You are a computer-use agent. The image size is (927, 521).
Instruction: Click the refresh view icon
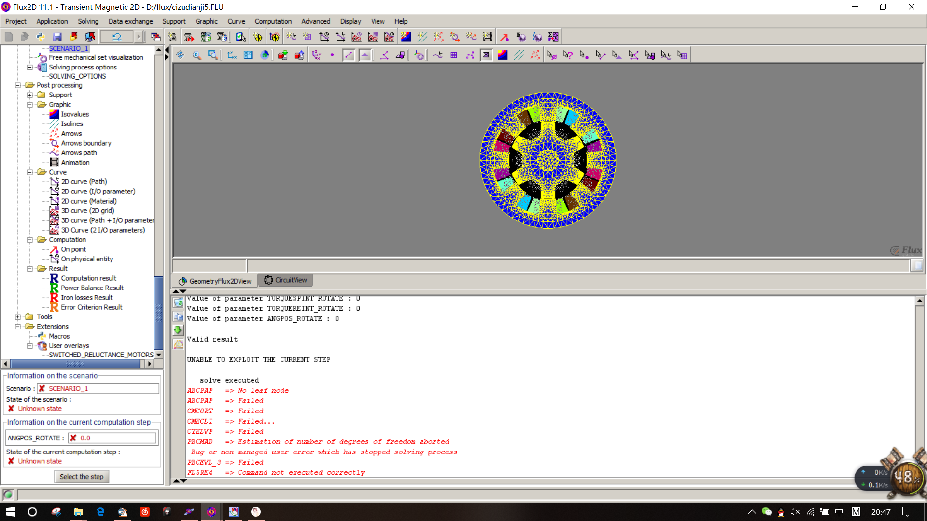180,55
